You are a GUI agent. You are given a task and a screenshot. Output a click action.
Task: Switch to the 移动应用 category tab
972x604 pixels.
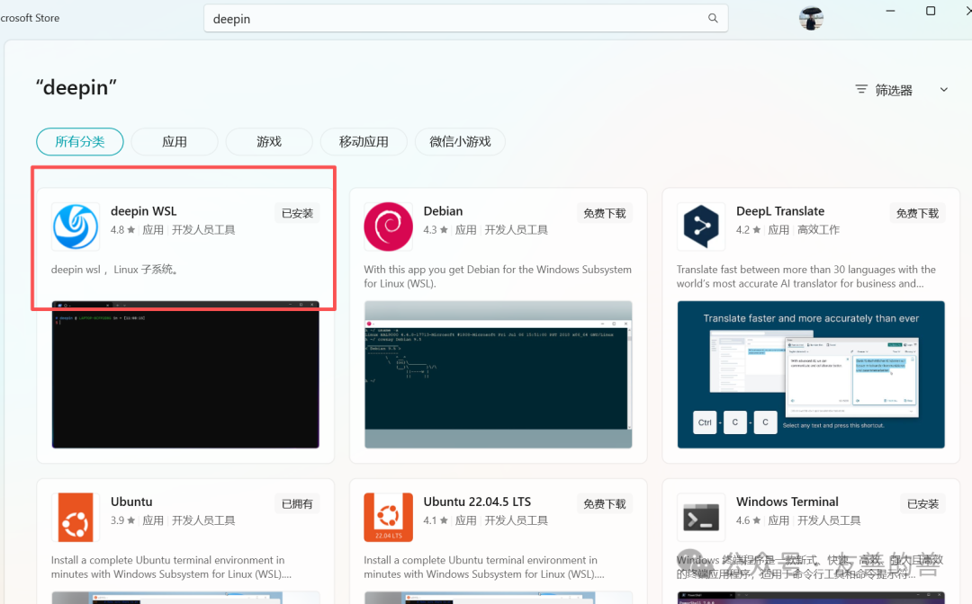point(364,142)
